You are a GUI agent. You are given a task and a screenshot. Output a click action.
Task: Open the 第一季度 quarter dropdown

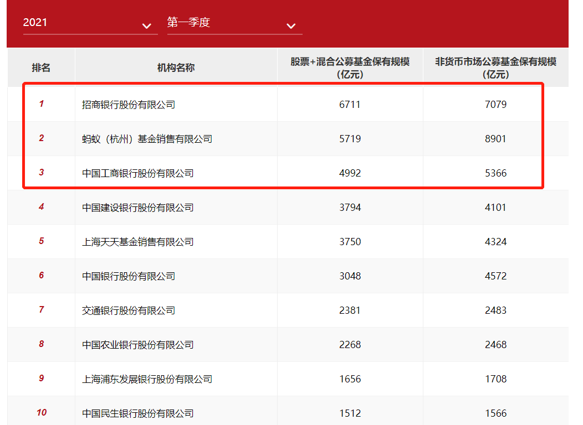(233, 23)
